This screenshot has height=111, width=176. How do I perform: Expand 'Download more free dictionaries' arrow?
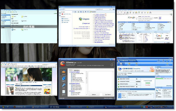pos(89,28)
